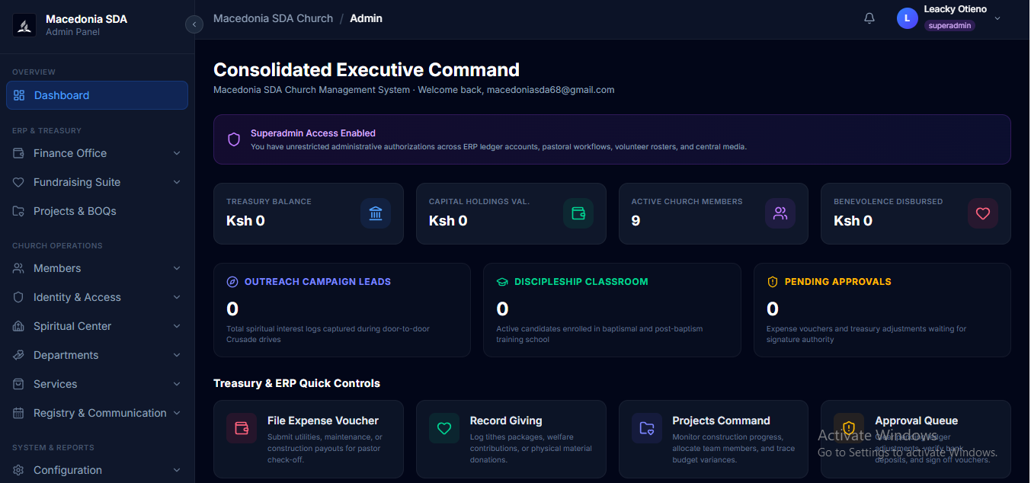Click the Capital Holdings wallet icon
The image size is (1031, 483).
578,213
